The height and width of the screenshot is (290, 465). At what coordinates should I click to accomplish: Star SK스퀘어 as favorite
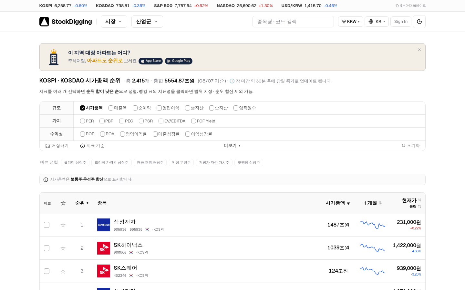click(63, 271)
